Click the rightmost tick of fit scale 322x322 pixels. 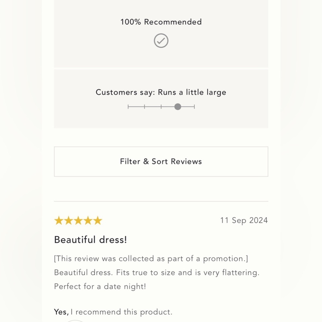[x=194, y=107]
